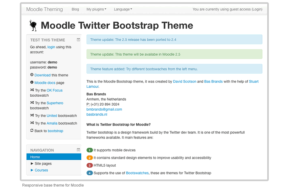Select Home in the Navigation block
Viewport: 288px width, 192px height.
click(x=35, y=157)
